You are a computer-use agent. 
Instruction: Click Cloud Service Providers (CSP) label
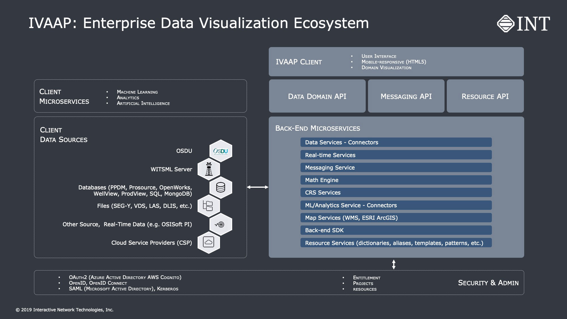[x=152, y=243]
